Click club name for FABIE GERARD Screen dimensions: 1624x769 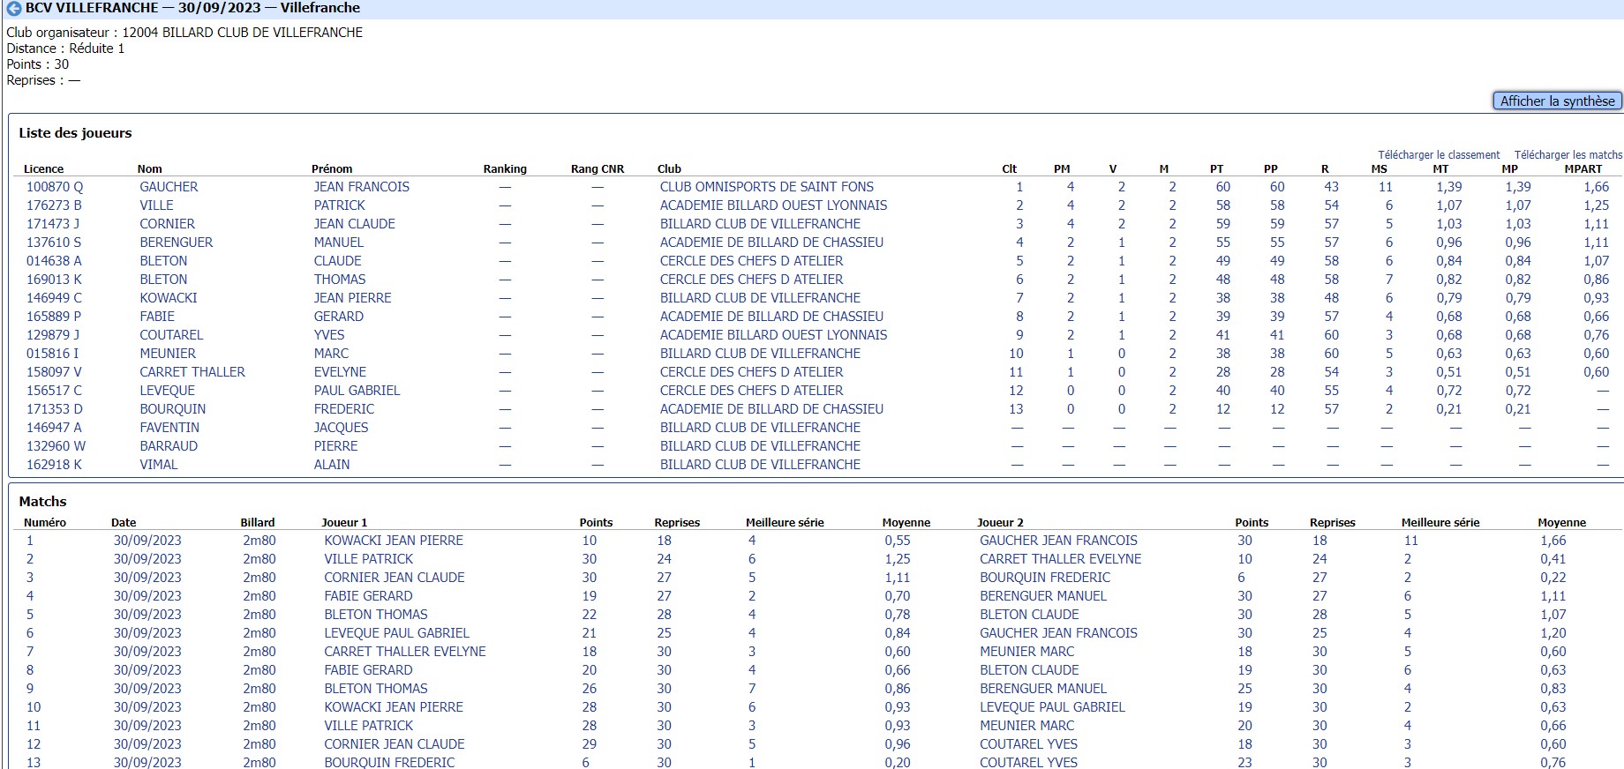(x=771, y=317)
